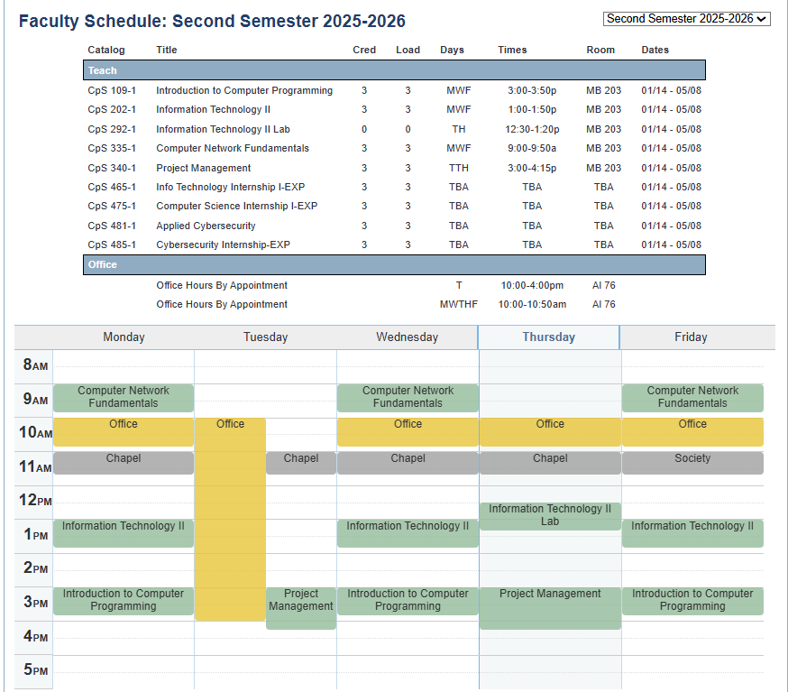Open the Applied Cybersecurity course row

[x=206, y=226]
